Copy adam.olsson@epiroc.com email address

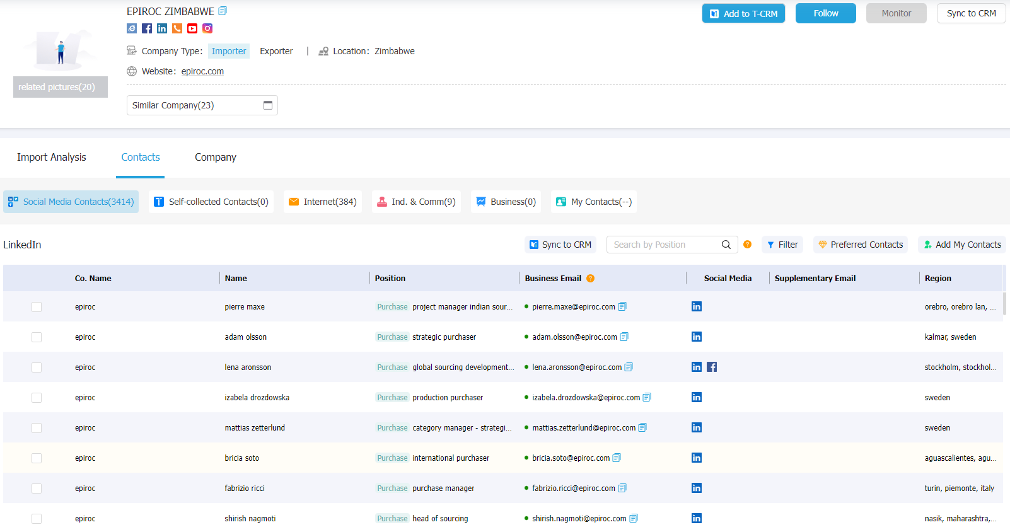coord(624,337)
